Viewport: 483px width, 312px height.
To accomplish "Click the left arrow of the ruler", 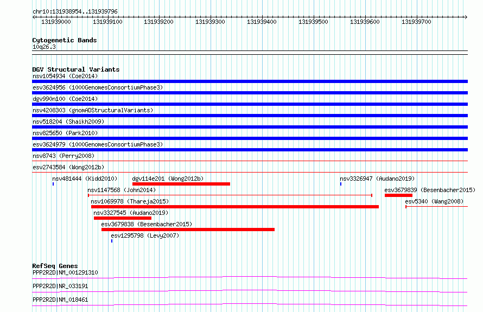I will [34, 17].
